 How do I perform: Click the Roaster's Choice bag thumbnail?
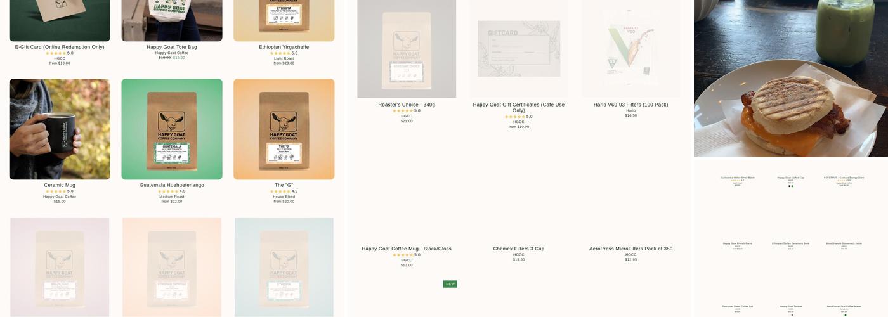pyautogui.click(x=407, y=49)
